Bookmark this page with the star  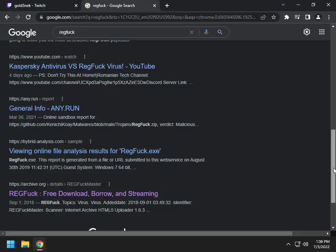pos(274,17)
